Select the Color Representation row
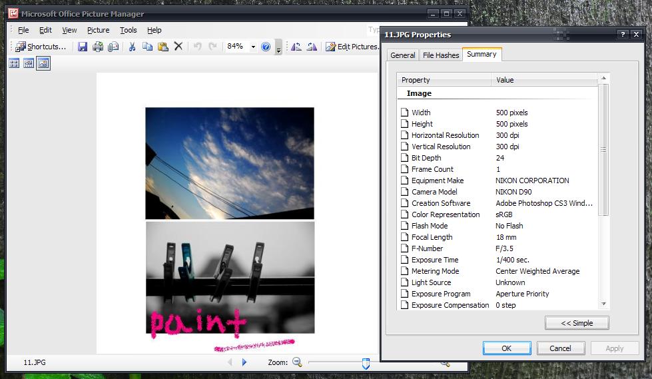Image resolution: width=652 pixels, height=379 pixels. tap(497, 214)
